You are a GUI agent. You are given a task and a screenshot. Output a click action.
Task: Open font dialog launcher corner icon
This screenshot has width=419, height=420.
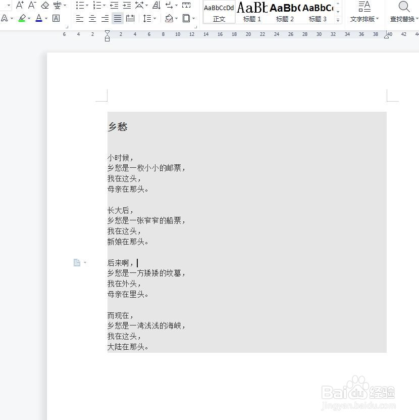pos(67,27)
